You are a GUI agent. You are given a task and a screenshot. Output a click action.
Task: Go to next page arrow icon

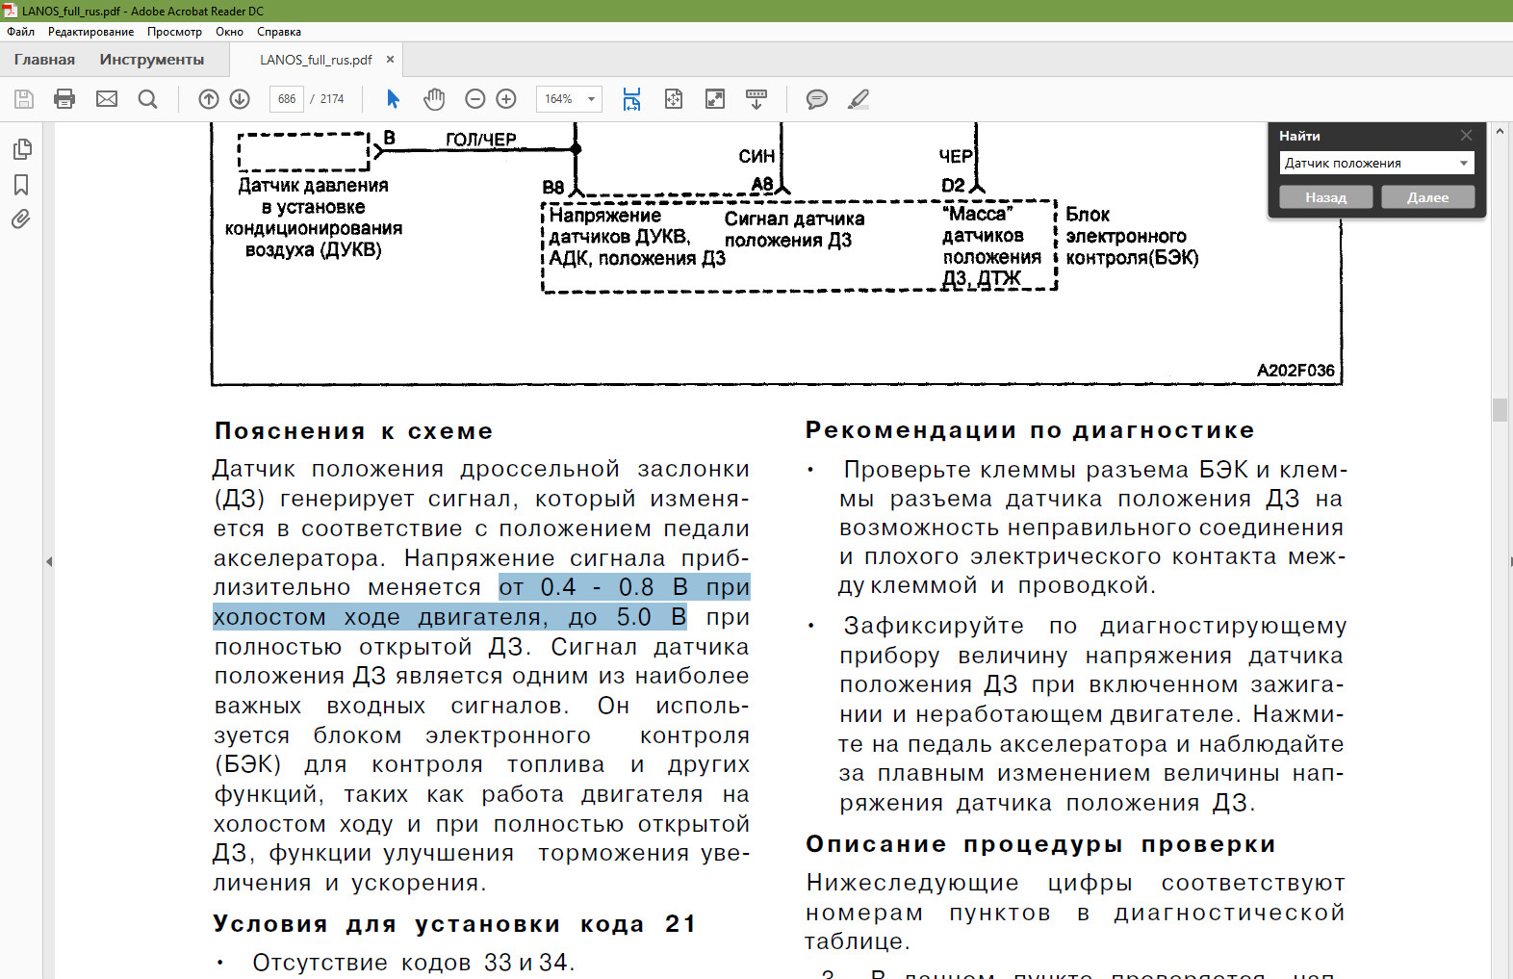tap(241, 99)
